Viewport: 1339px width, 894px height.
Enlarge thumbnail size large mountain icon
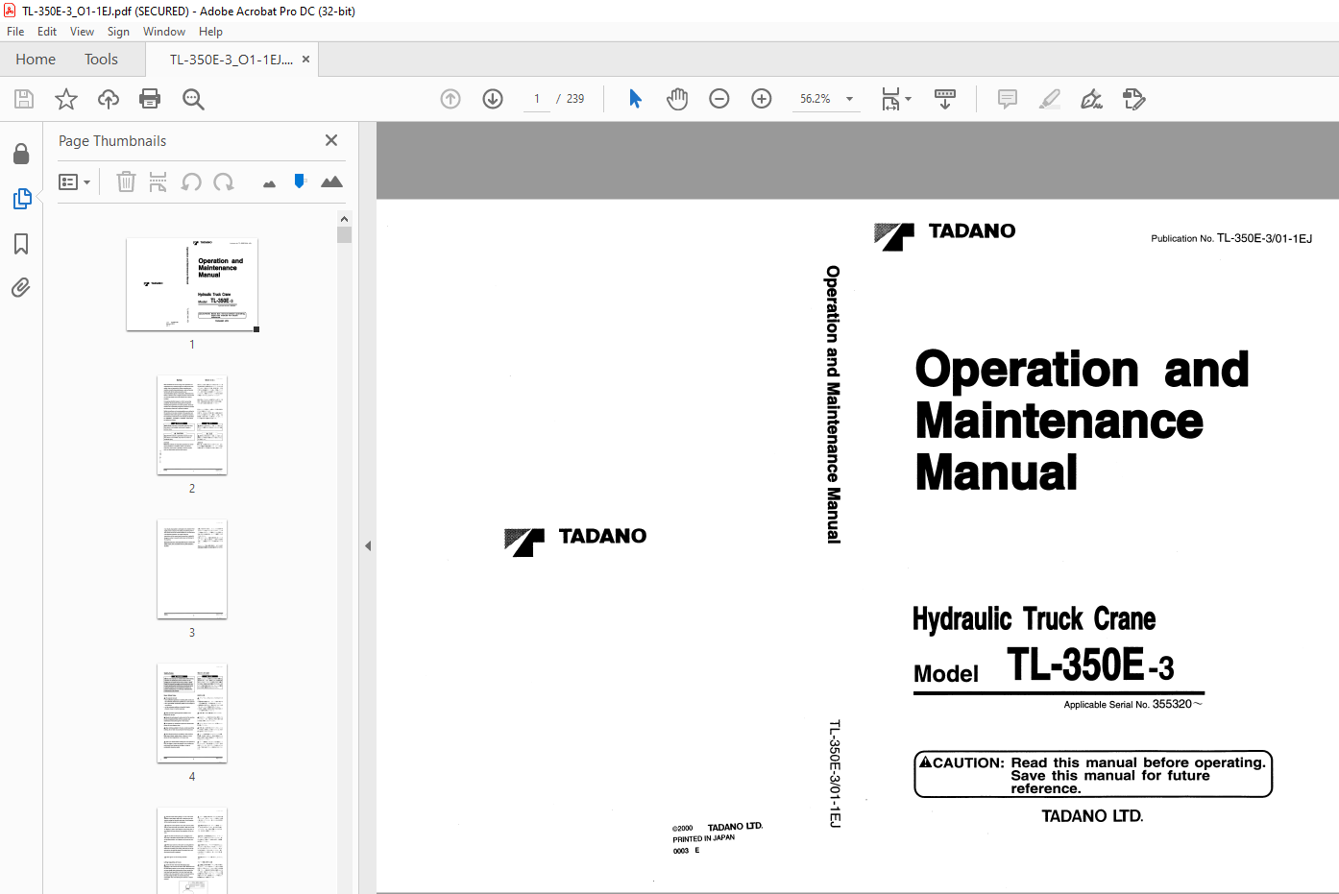coord(331,181)
